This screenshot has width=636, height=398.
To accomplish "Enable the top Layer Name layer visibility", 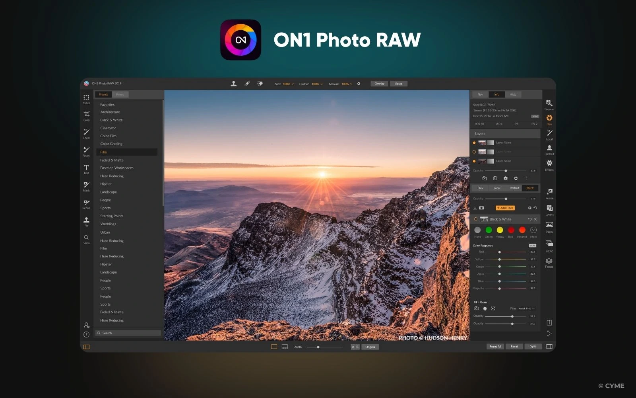I will 475,142.
